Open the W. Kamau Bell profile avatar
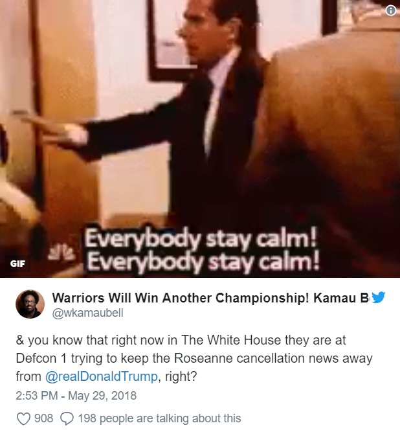The width and height of the screenshot is (400, 432). tap(30, 304)
